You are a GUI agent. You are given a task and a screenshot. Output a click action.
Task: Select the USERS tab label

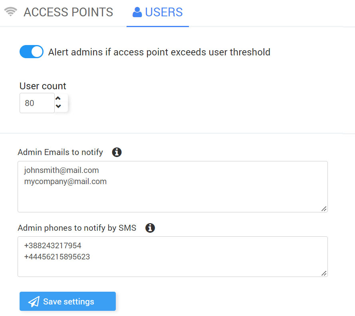[x=164, y=12]
